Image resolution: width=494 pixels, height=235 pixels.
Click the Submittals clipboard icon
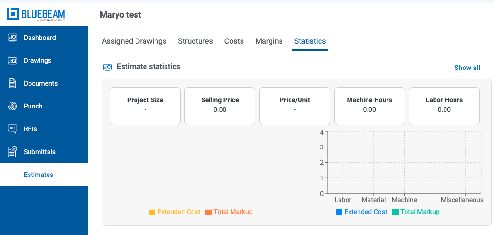pos(13,152)
